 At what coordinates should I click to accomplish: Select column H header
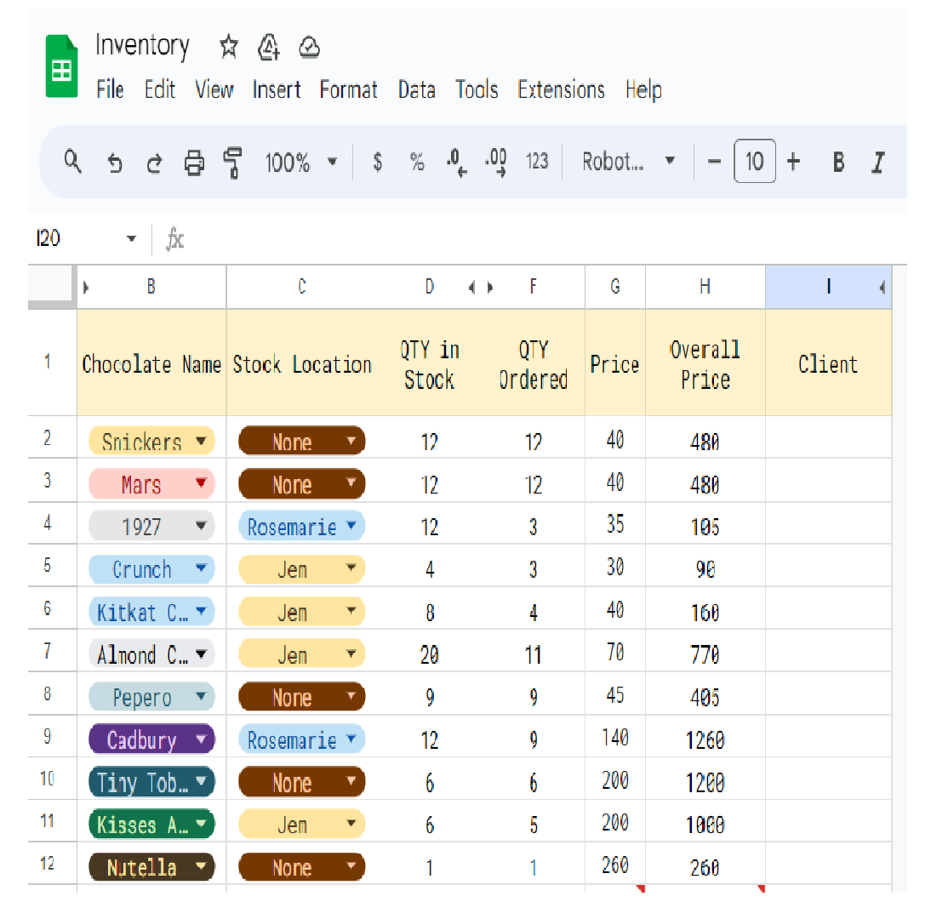click(705, 287)
